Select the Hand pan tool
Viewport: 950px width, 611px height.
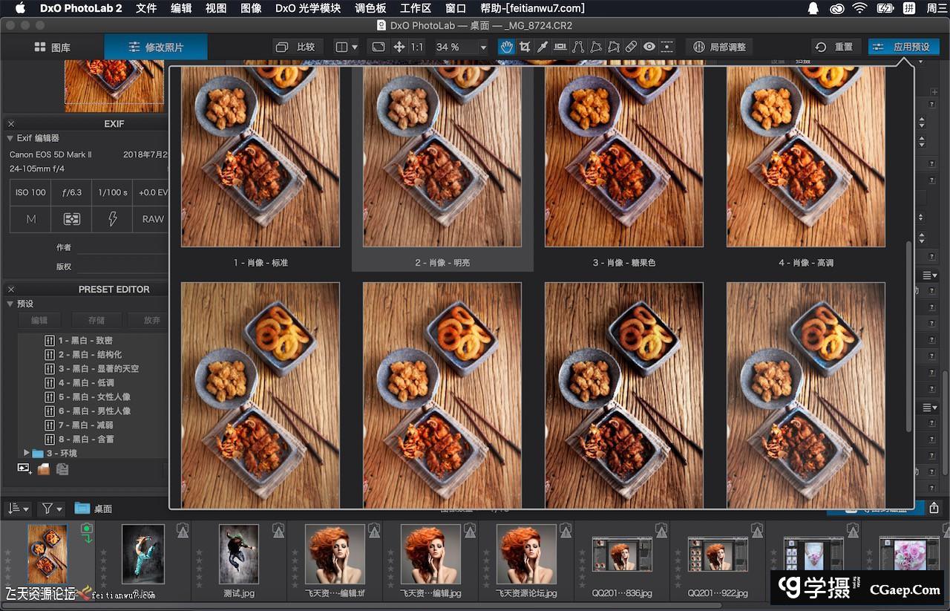[506, 47]
